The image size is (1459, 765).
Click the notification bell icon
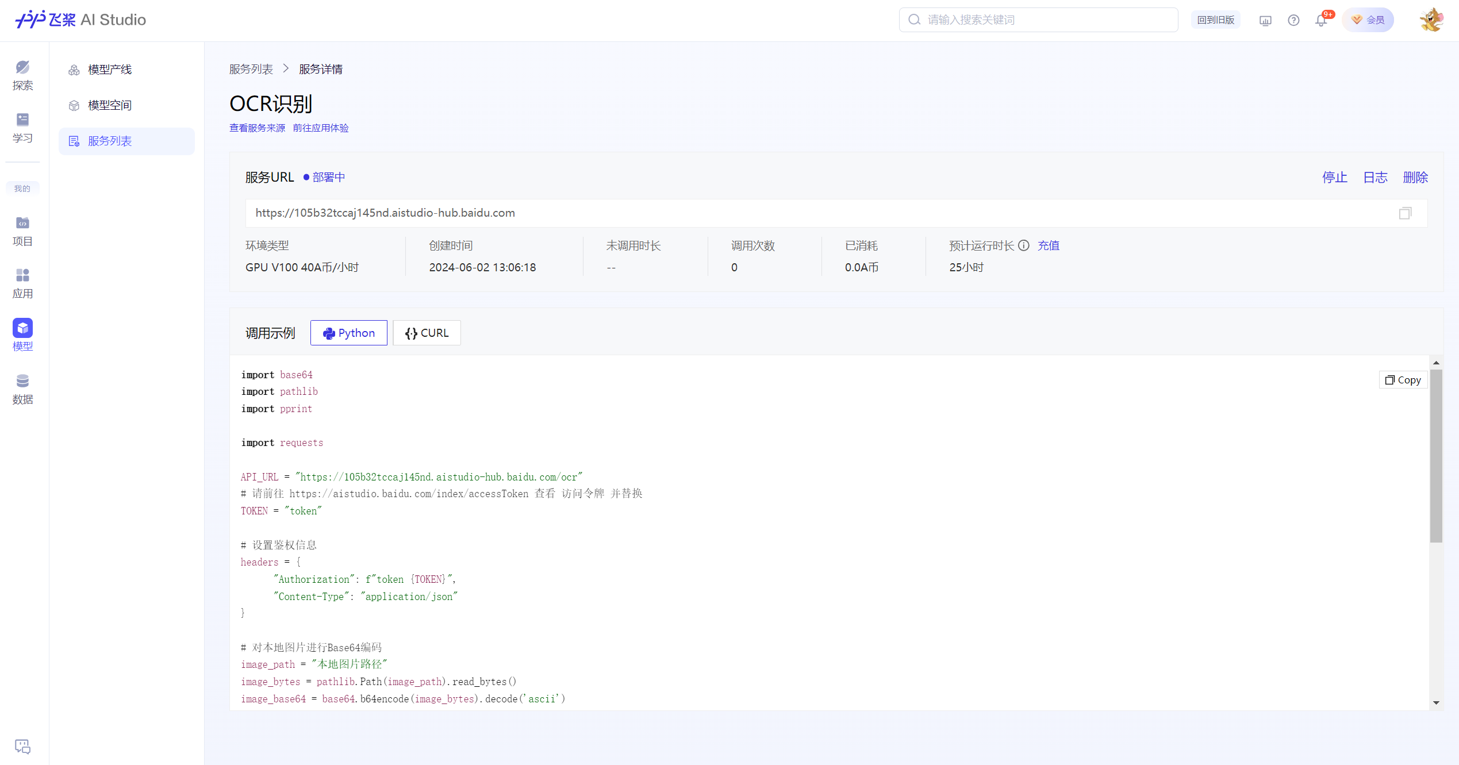pos(1321,20)
